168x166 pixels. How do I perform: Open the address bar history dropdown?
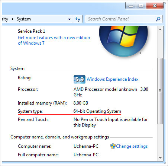(69, 19)
